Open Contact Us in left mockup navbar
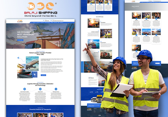This screenshot has width=168, height=117. (62, 23)
